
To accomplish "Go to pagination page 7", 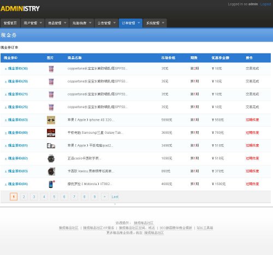I will pyautogui.click(x=74, y=197).
